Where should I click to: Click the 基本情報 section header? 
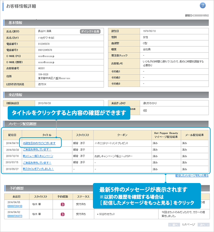pos(15,23)
